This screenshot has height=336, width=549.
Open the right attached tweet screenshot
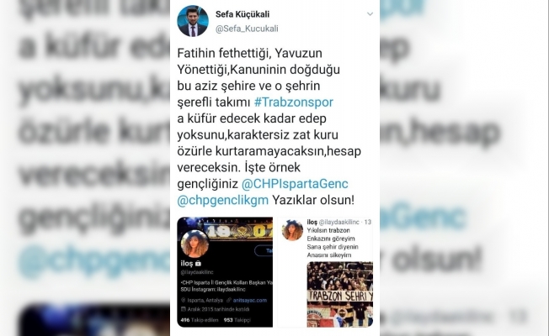325,272
